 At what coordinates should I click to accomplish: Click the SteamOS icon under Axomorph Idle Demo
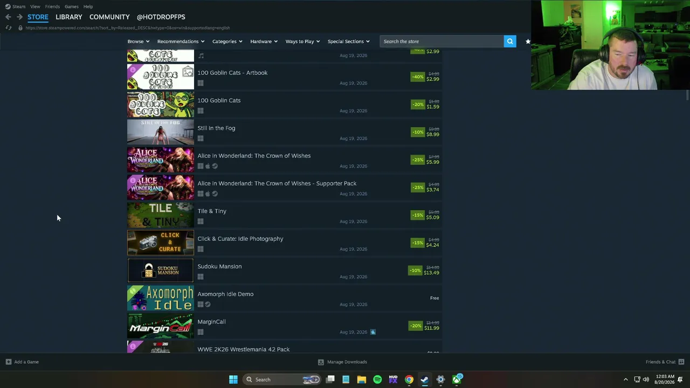pyautogui.click(x=208, y=304)
